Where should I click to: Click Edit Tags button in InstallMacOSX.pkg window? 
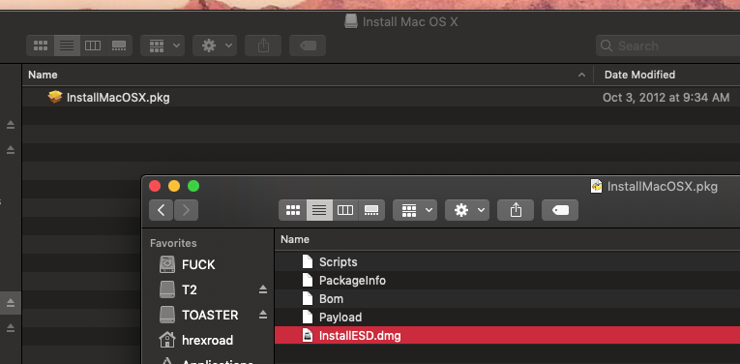[x=560, y=210]
